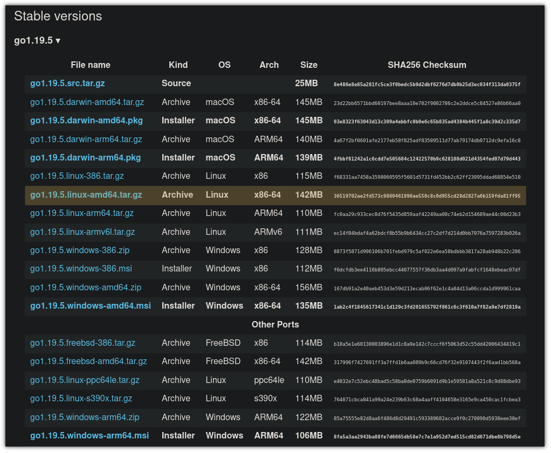Screen dimensions: 551x453
Task: Download go1.19.5.linux-armv6l.tar.gz archive
Action: click(x=82, y=232)
